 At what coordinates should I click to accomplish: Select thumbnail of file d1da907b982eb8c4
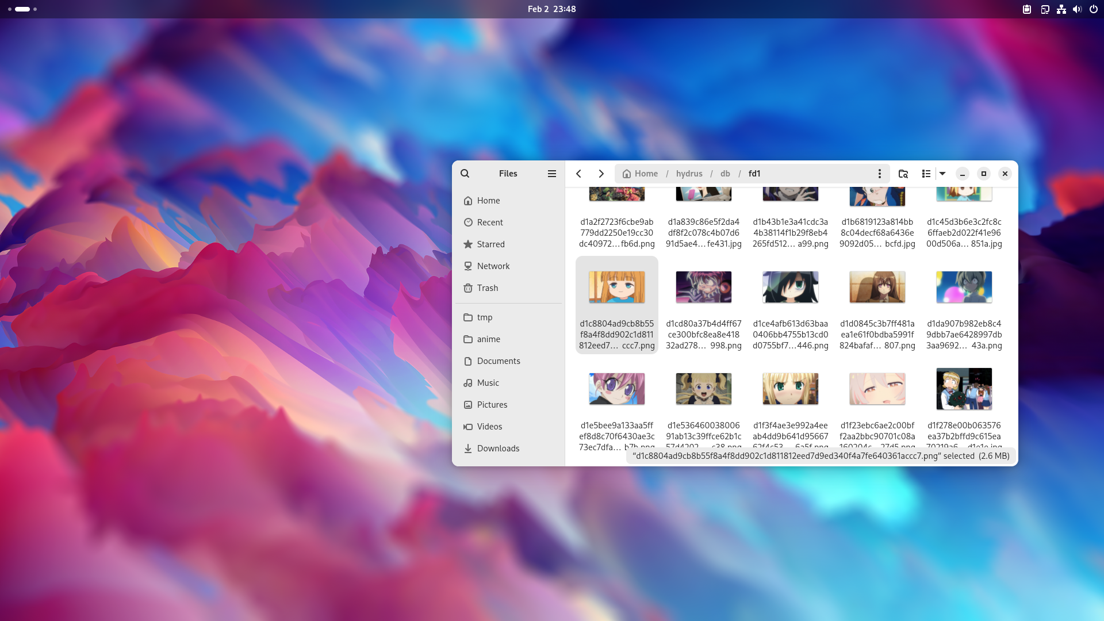pos(964,287)
